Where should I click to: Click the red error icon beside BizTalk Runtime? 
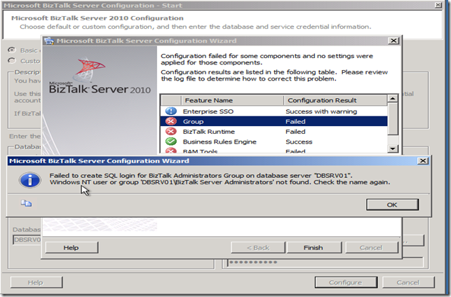click(x=171, y=132)
